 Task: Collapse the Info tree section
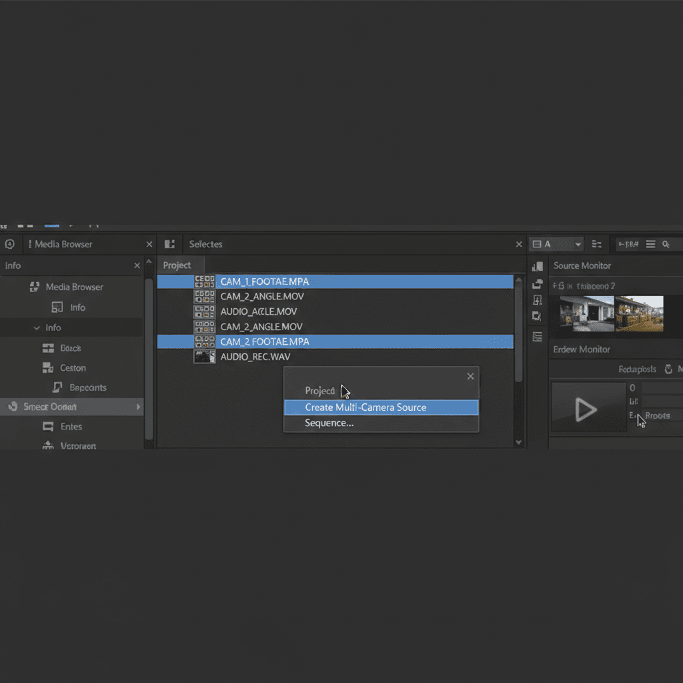(x=37, y=327)
